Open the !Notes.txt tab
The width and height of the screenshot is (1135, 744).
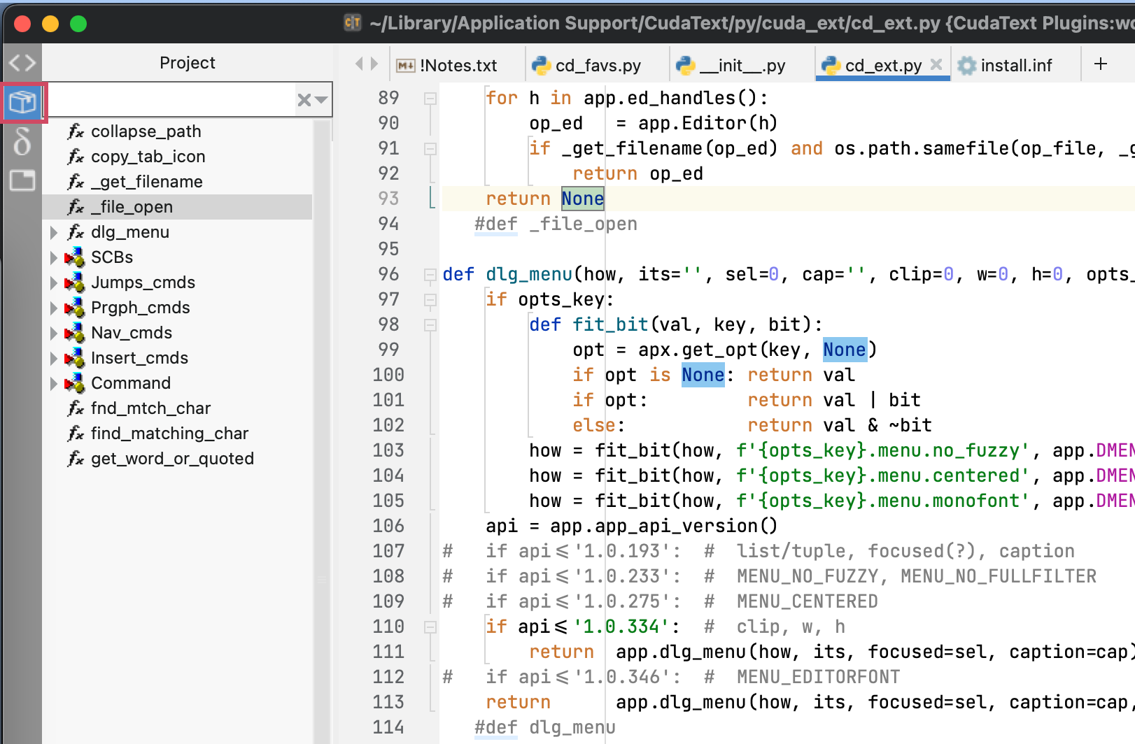point(455,65)
